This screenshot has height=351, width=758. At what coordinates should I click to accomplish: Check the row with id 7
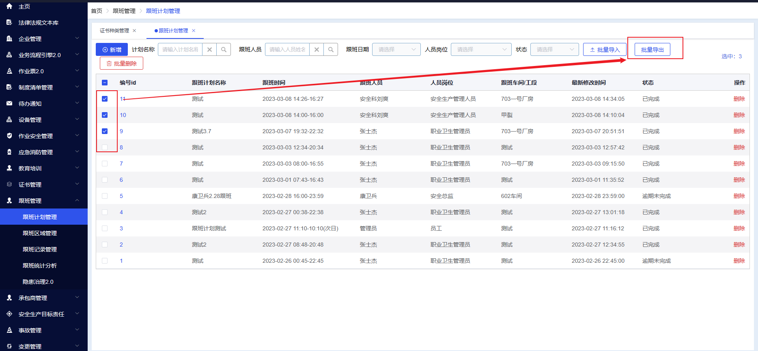click(x=105, y=164)
